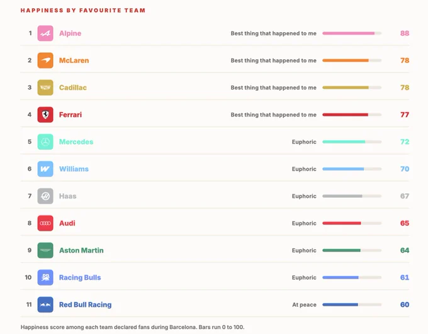The height and width of the screenshot is (334, 428).
Task: Click the orange McLaren logo icon
Action: point(45,60)
